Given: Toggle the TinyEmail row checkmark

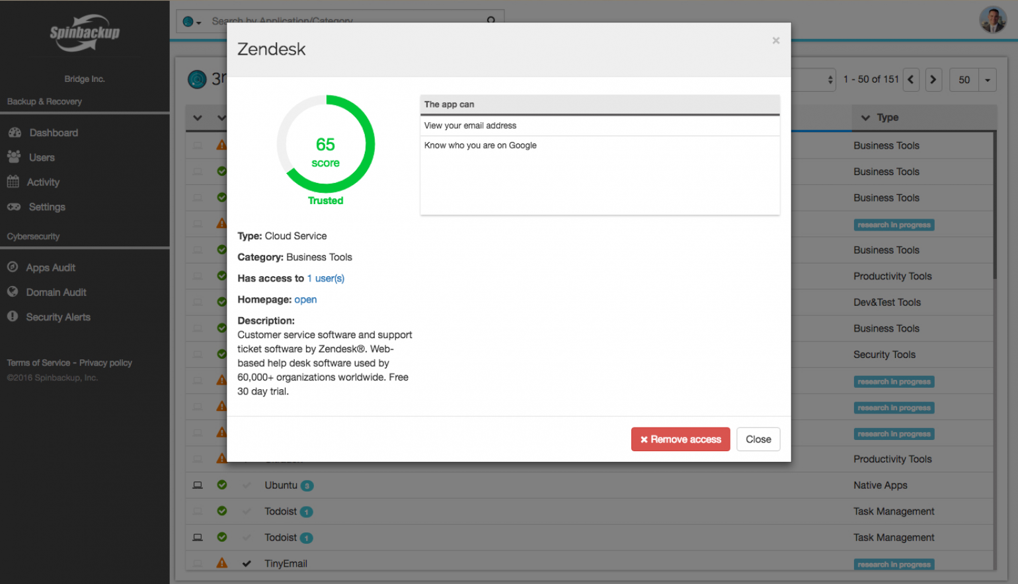Looking at the screenshot, I should [247, 564].
